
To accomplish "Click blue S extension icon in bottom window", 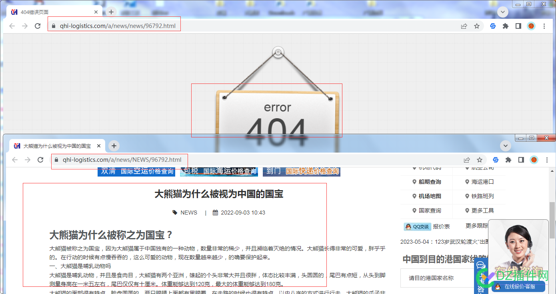I will 496,160.
